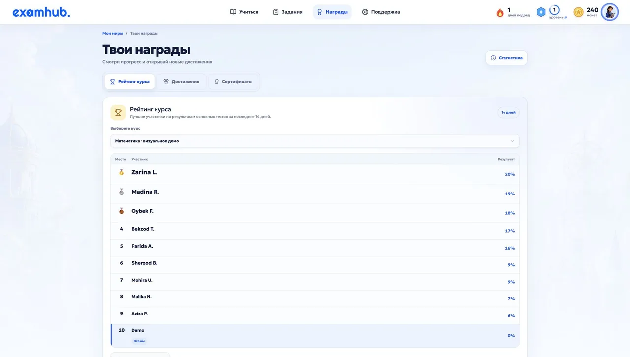Select the Aziza P. participant row

click(315, 315)
